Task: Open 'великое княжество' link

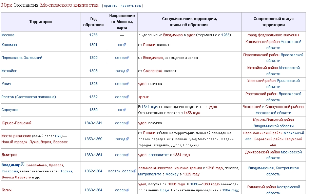Action: click(155, 168)
